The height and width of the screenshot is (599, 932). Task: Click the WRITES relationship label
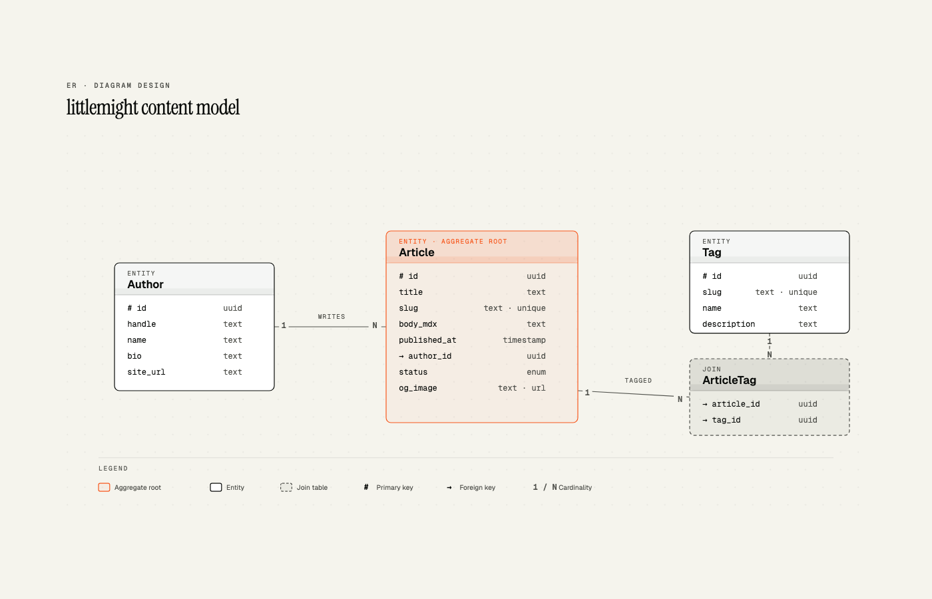tap(332, 317)
